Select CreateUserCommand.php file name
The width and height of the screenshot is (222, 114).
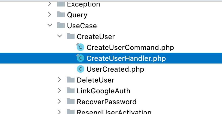[x=130, y=47]
